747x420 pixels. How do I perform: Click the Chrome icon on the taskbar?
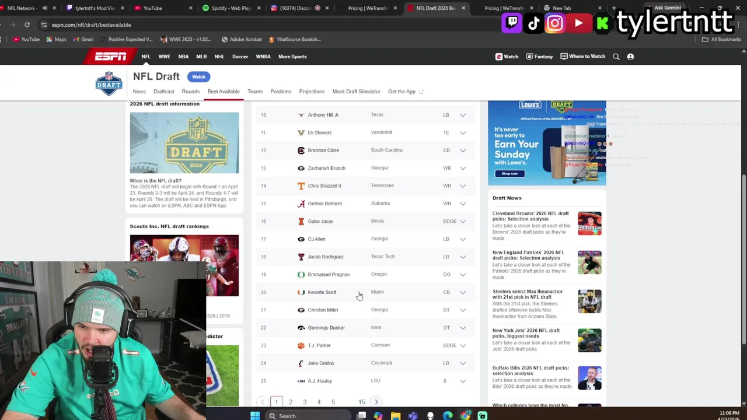[465, 416]
